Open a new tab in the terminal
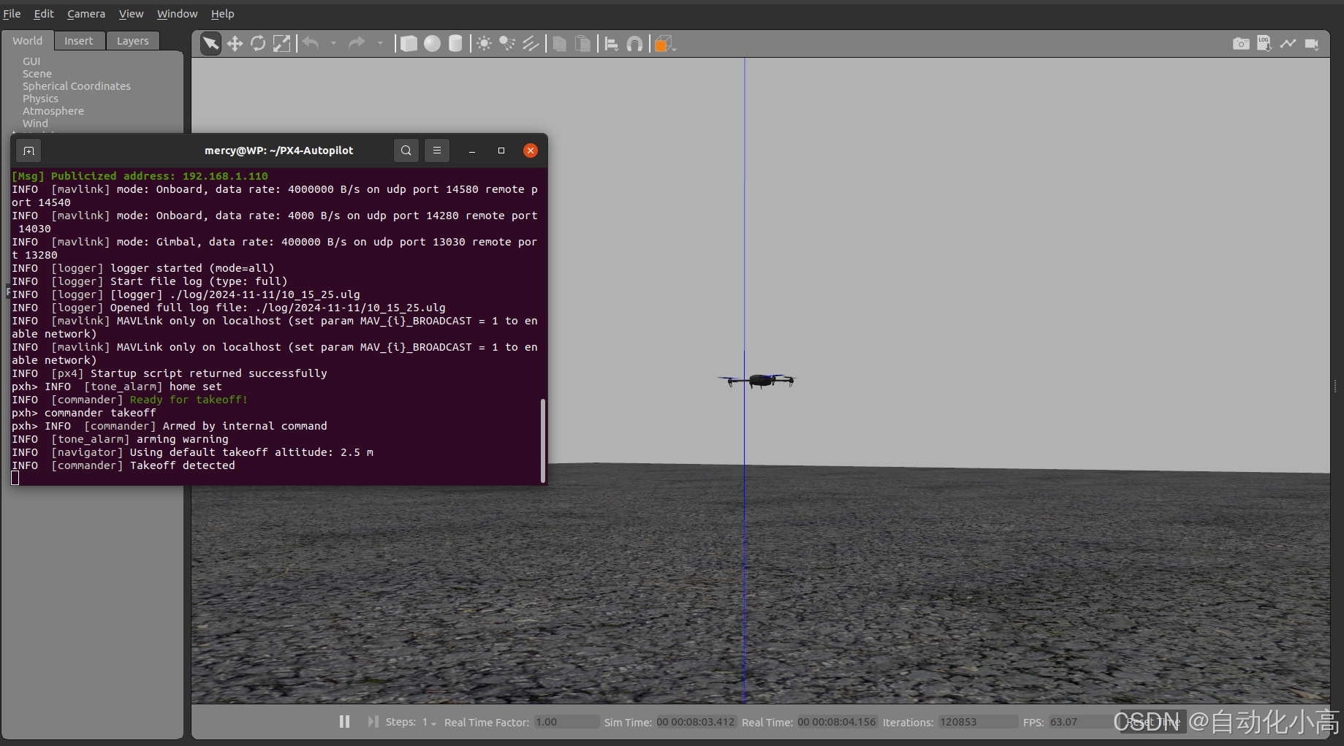Screen dimensions: 1344x746 (x=29, y=151)
